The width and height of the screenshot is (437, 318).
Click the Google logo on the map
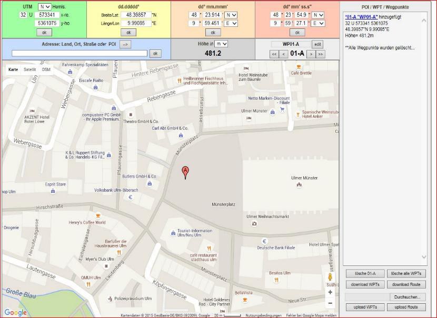pos(16,313)
